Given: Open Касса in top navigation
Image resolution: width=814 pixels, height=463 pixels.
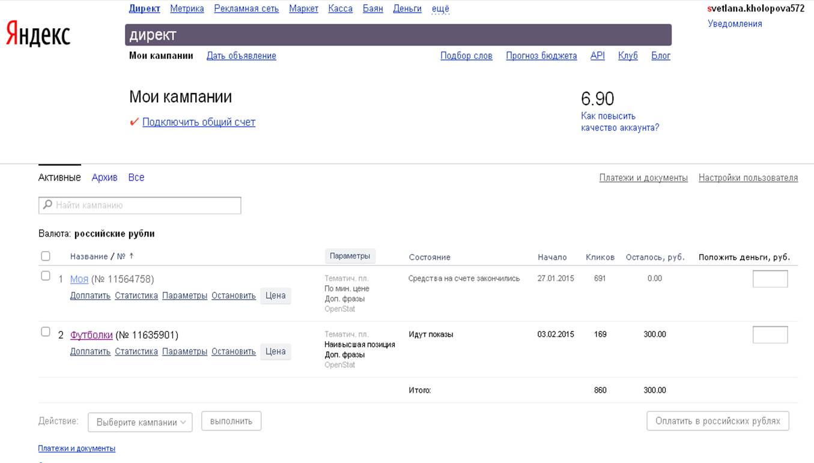Looking at the screenshot, I should pos(341,8).
